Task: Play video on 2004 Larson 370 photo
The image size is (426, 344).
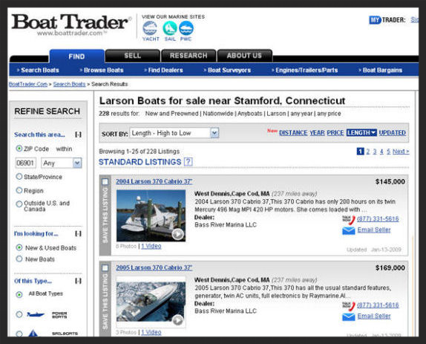Action: 177,234
